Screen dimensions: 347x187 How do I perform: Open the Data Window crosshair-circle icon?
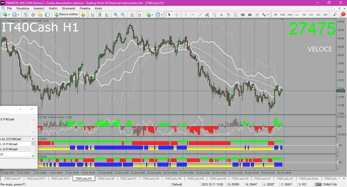[x=33, y=15]
